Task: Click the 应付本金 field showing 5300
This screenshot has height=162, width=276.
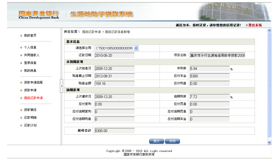Action: pyautogui.click(x=210, y=76)
